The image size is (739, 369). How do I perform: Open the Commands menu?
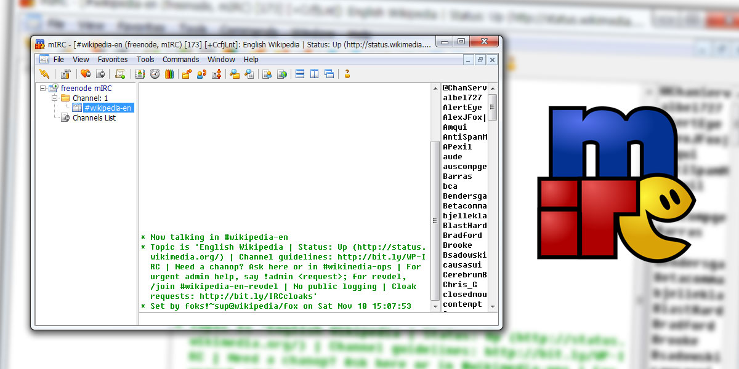(x=180, y=60)
